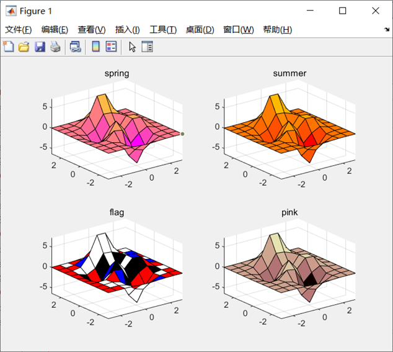Click the Print Figure icon

[55, 47]
